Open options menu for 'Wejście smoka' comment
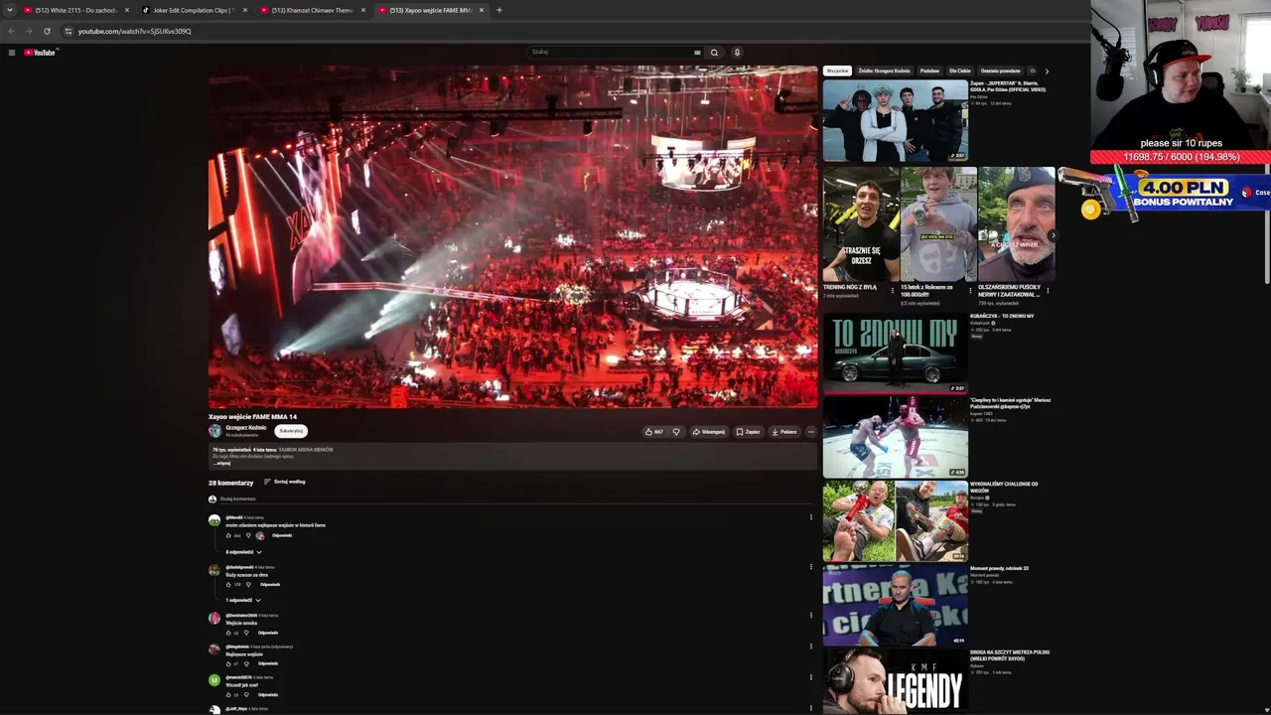 [x=810, y=616]
